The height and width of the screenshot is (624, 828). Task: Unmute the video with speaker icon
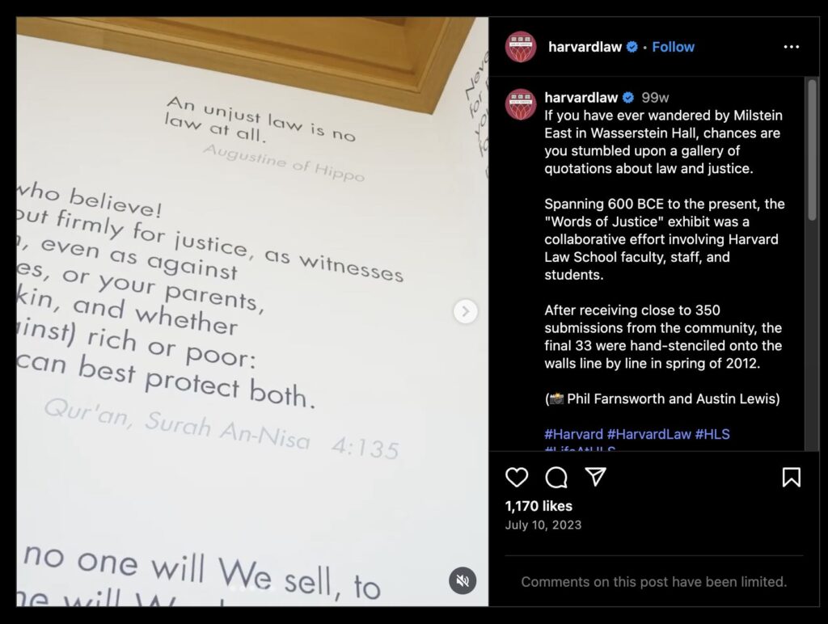(x=463, y=580)
